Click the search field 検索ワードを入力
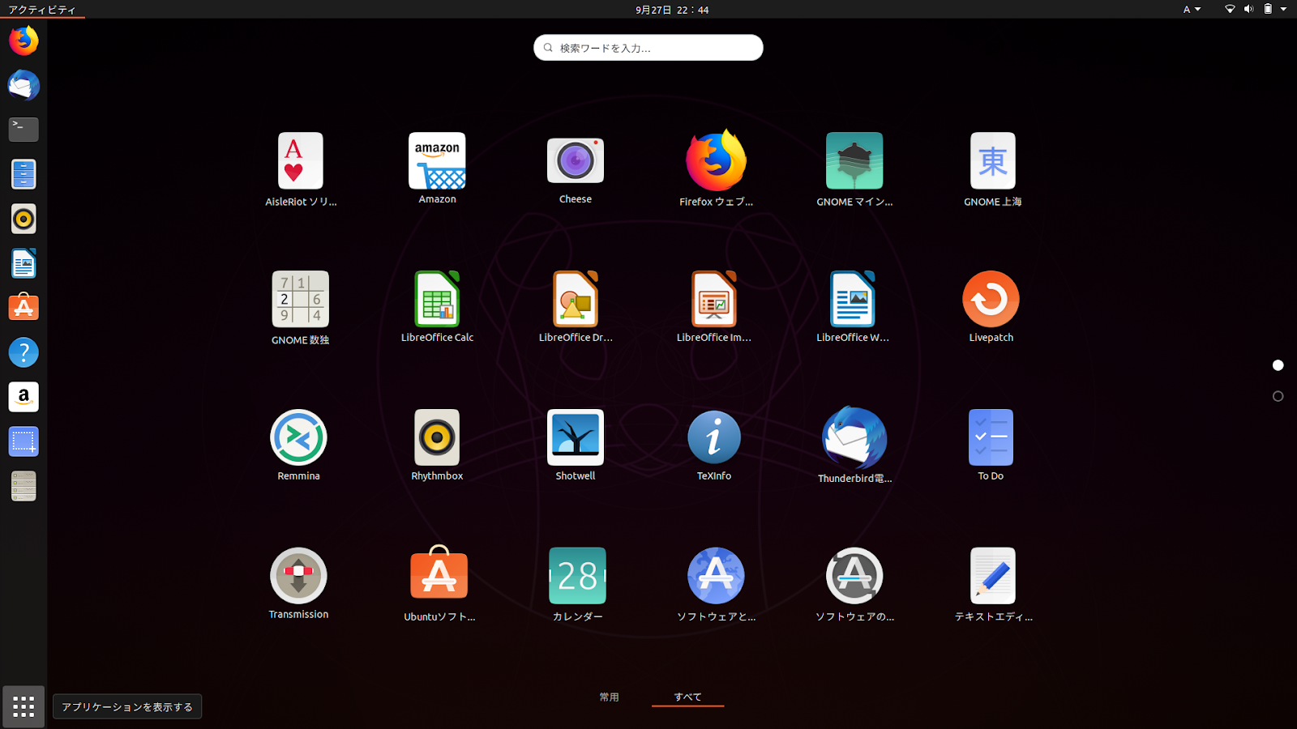This screenshot has height=729, width=1297. pos(648,48)
